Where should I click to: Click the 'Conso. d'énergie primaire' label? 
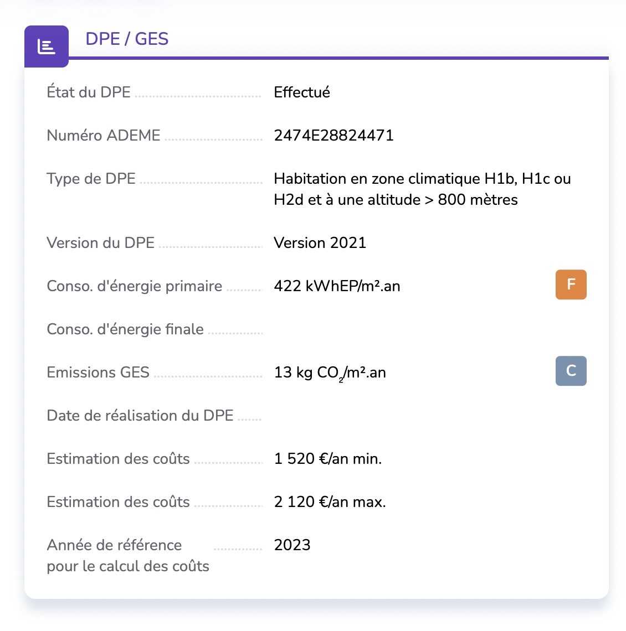[x=135, y=286]
